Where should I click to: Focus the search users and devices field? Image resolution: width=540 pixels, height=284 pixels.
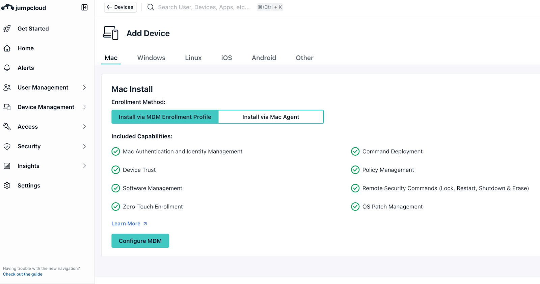(204, 7)
